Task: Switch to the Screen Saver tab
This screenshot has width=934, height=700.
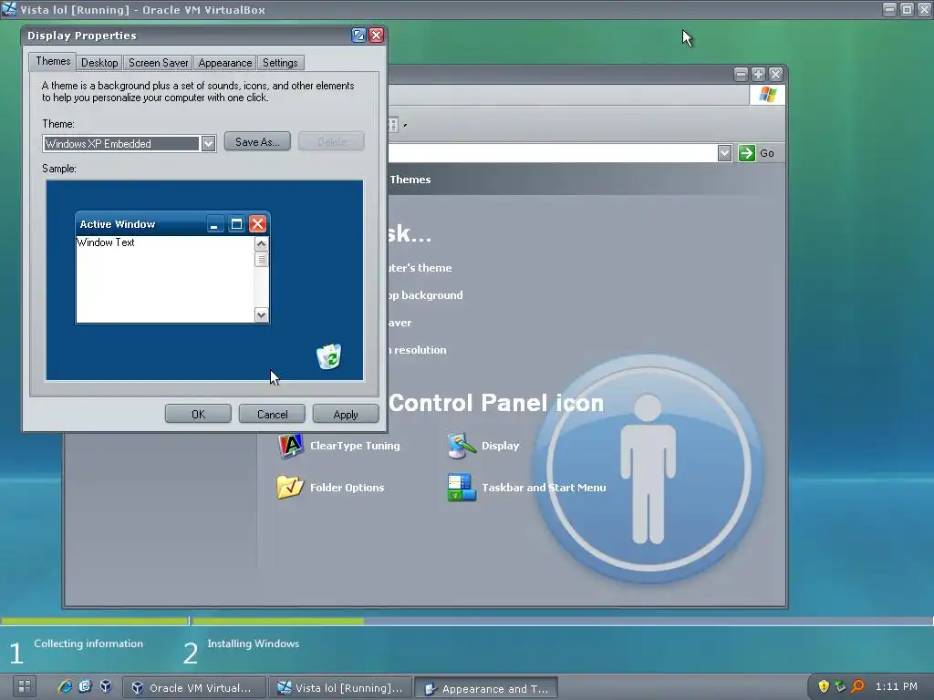Action: pyautogui.click(x=159, y=63)
